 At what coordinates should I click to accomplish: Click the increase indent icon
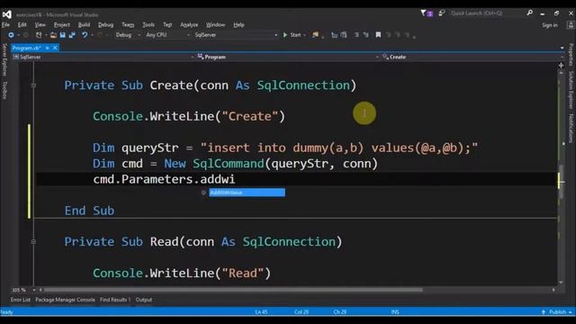coord(366,35)
